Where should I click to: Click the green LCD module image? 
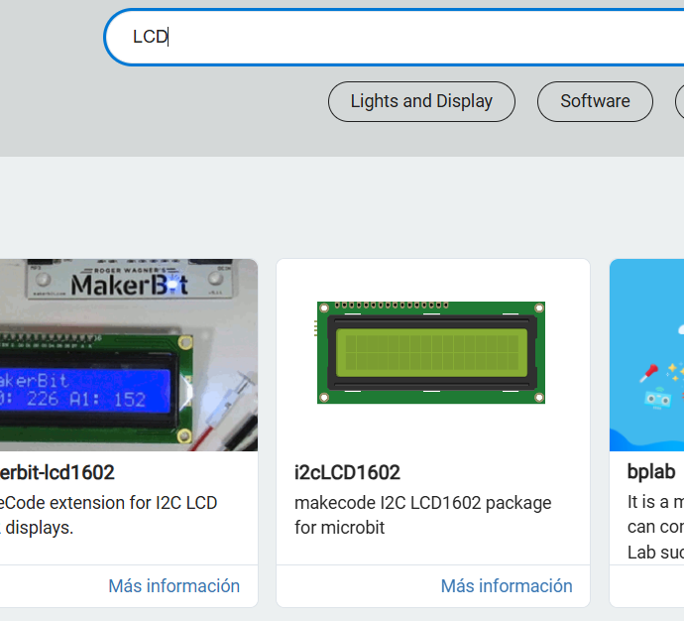(x=431, y=352)
